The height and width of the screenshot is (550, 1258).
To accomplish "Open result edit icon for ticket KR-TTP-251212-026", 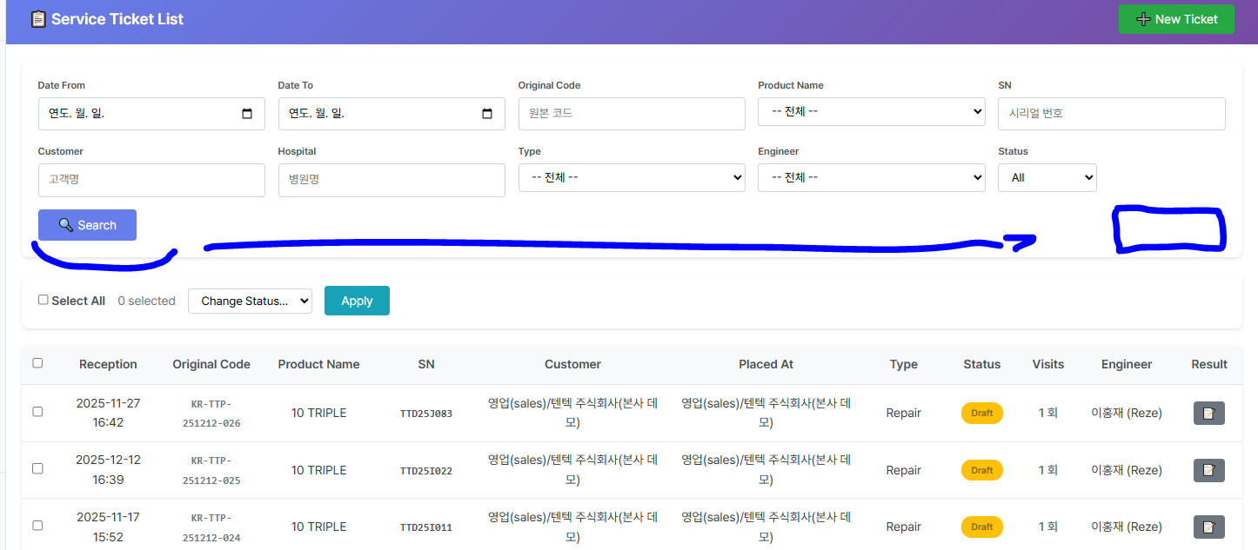I will 1208,413.
